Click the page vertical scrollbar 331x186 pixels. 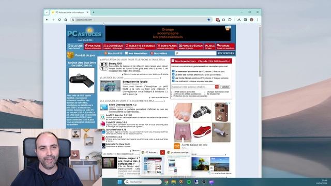pyautogui.click(x=260, y=52)
